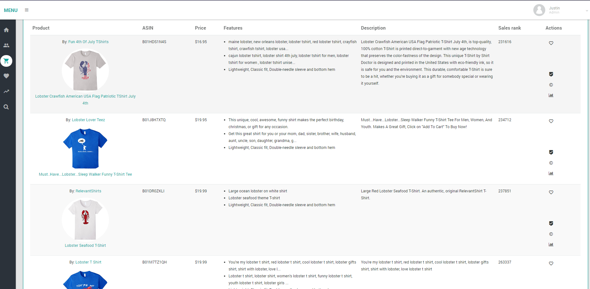Click the copyright icon for product B01HDS1N4S
The image size is (590, 289).
[551, 84]
